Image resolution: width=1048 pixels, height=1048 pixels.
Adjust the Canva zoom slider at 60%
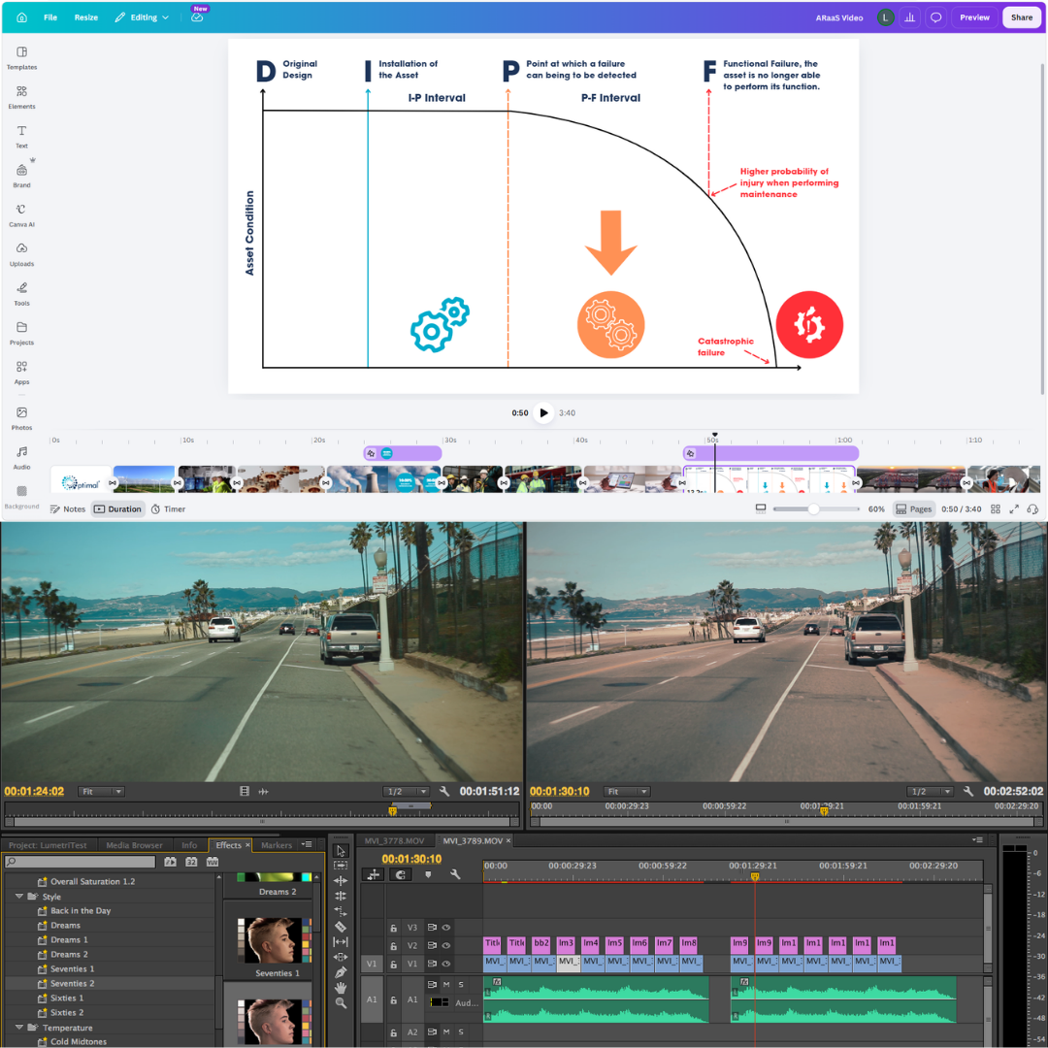pos(813,509)
